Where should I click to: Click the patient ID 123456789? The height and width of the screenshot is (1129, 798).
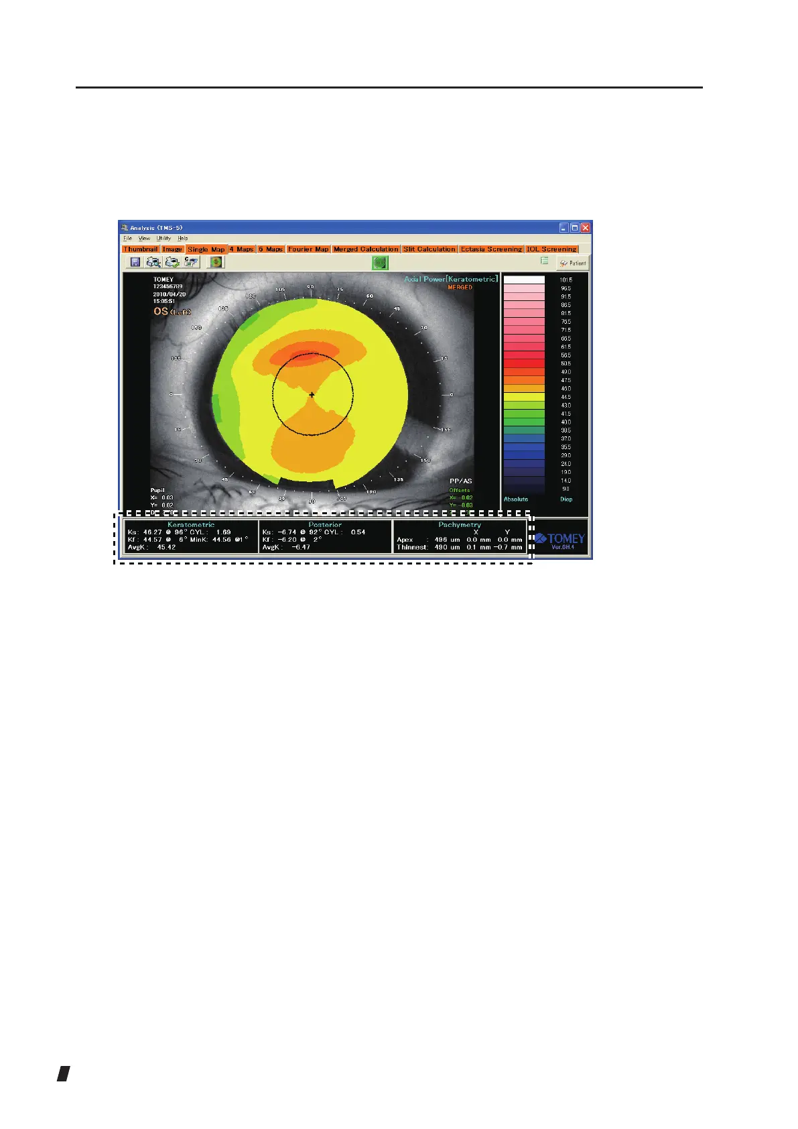168,286
